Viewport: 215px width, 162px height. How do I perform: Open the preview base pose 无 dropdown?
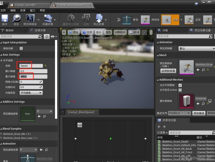[44, 112]
